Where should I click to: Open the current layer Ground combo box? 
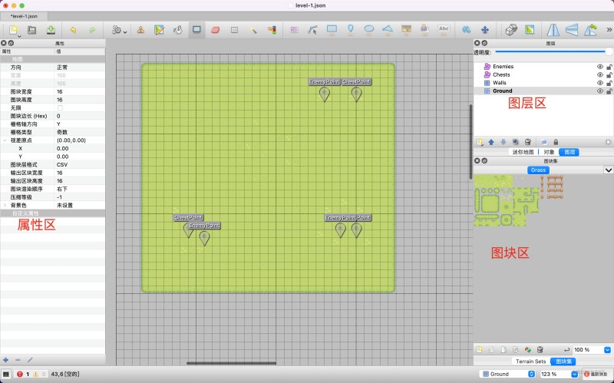[508, 374]
